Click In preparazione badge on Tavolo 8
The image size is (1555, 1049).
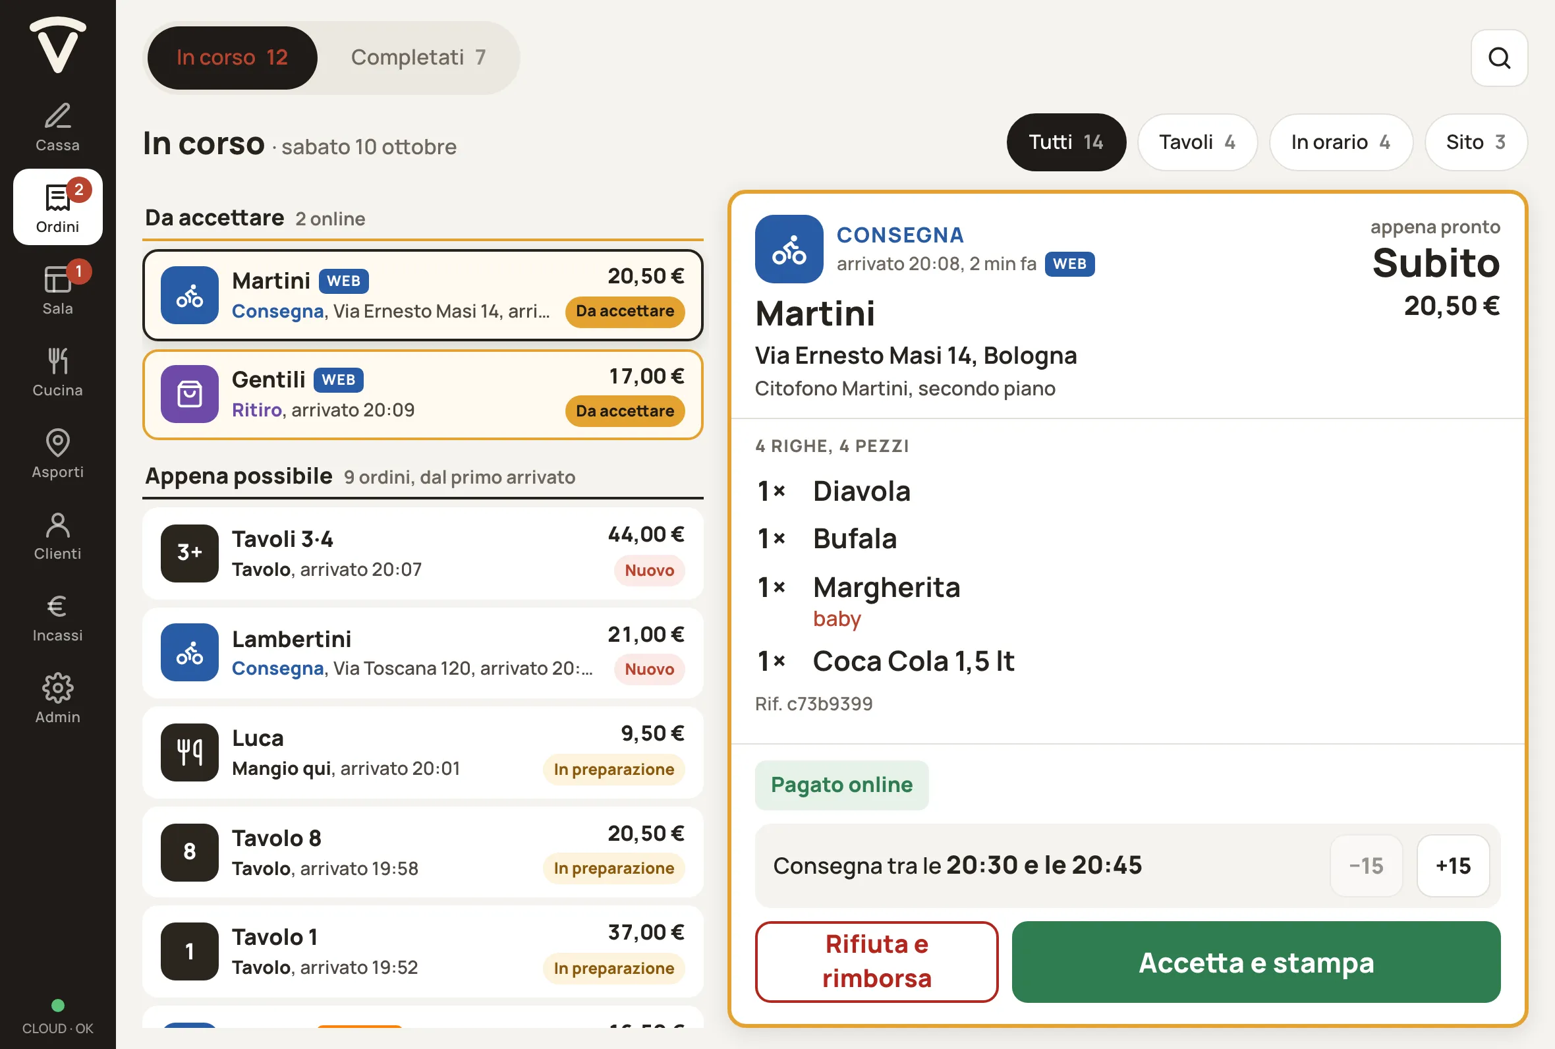click(613, 868)
